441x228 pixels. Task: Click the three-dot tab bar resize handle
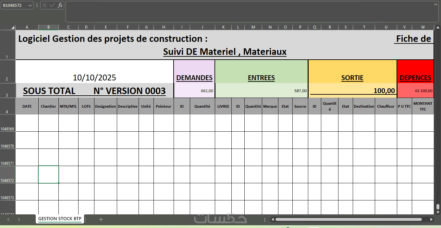coord(265,219)
